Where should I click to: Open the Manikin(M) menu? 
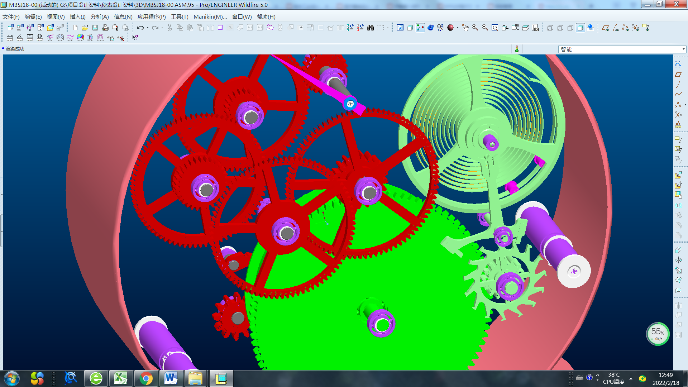point(210,17)
